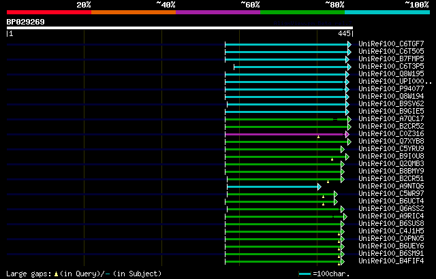Select the UniRef100_A9RIC4 label
This screenshot has height=279, width=436.
tap(391, 216)
